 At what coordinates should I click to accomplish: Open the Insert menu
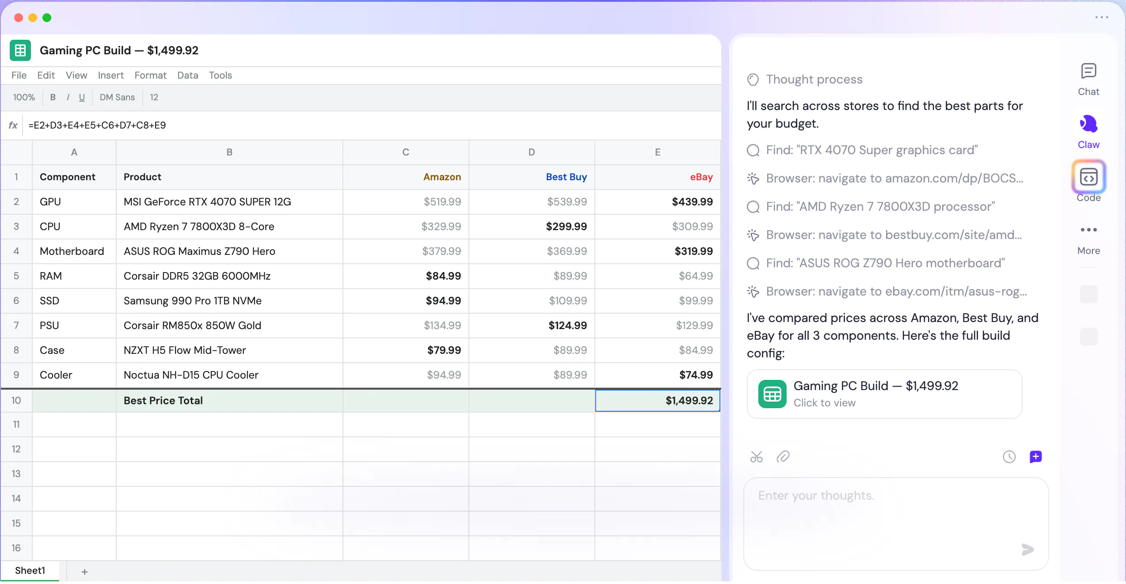click(x=110, y=75)
